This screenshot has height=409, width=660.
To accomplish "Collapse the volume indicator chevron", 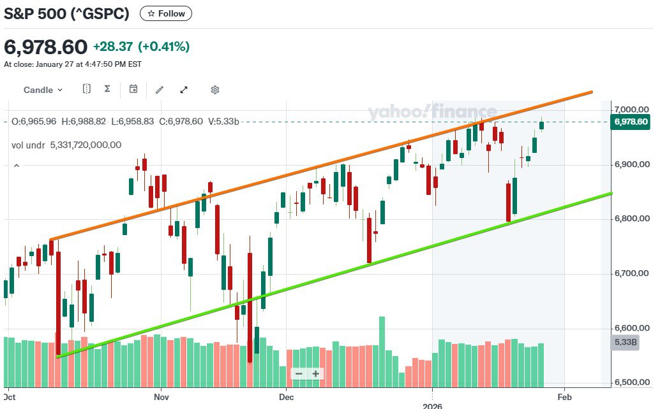I will pyautogui.click(x=17, y=166).
